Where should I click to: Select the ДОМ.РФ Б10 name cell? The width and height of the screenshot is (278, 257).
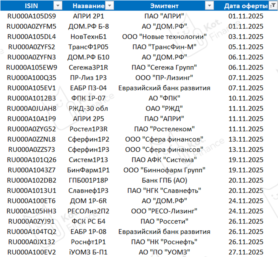(x=89, y=57)
